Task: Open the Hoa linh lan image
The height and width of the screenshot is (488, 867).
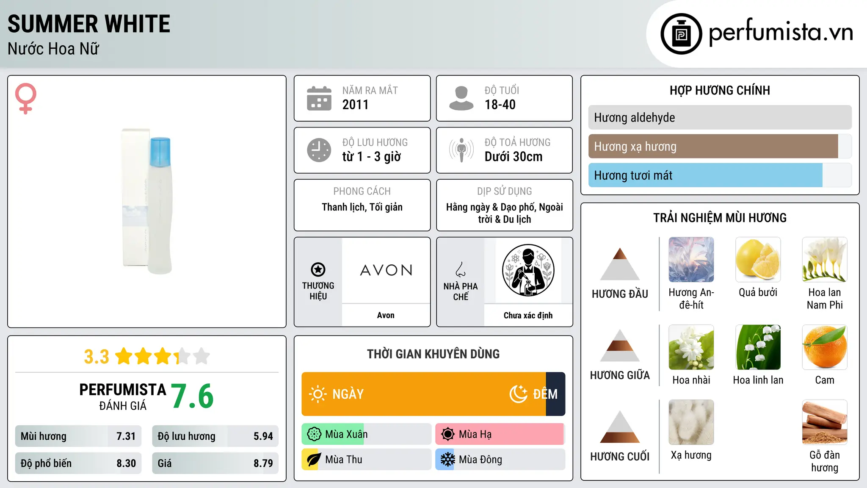Action: (758, 347)
